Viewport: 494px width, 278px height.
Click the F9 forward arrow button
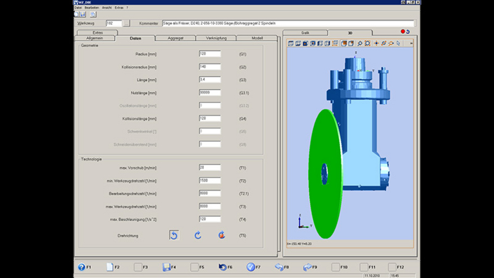[x=310, y=267]
